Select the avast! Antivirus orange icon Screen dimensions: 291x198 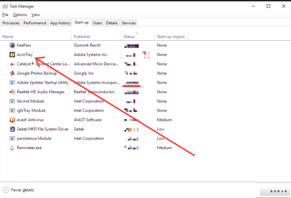(x=12, y=120)
